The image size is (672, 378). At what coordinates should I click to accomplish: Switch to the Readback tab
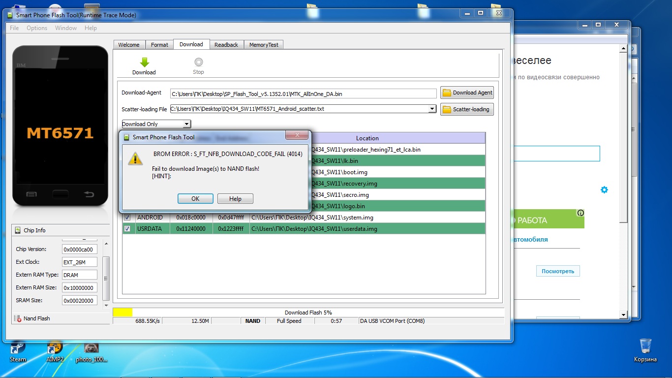click(x=226, y=45)
